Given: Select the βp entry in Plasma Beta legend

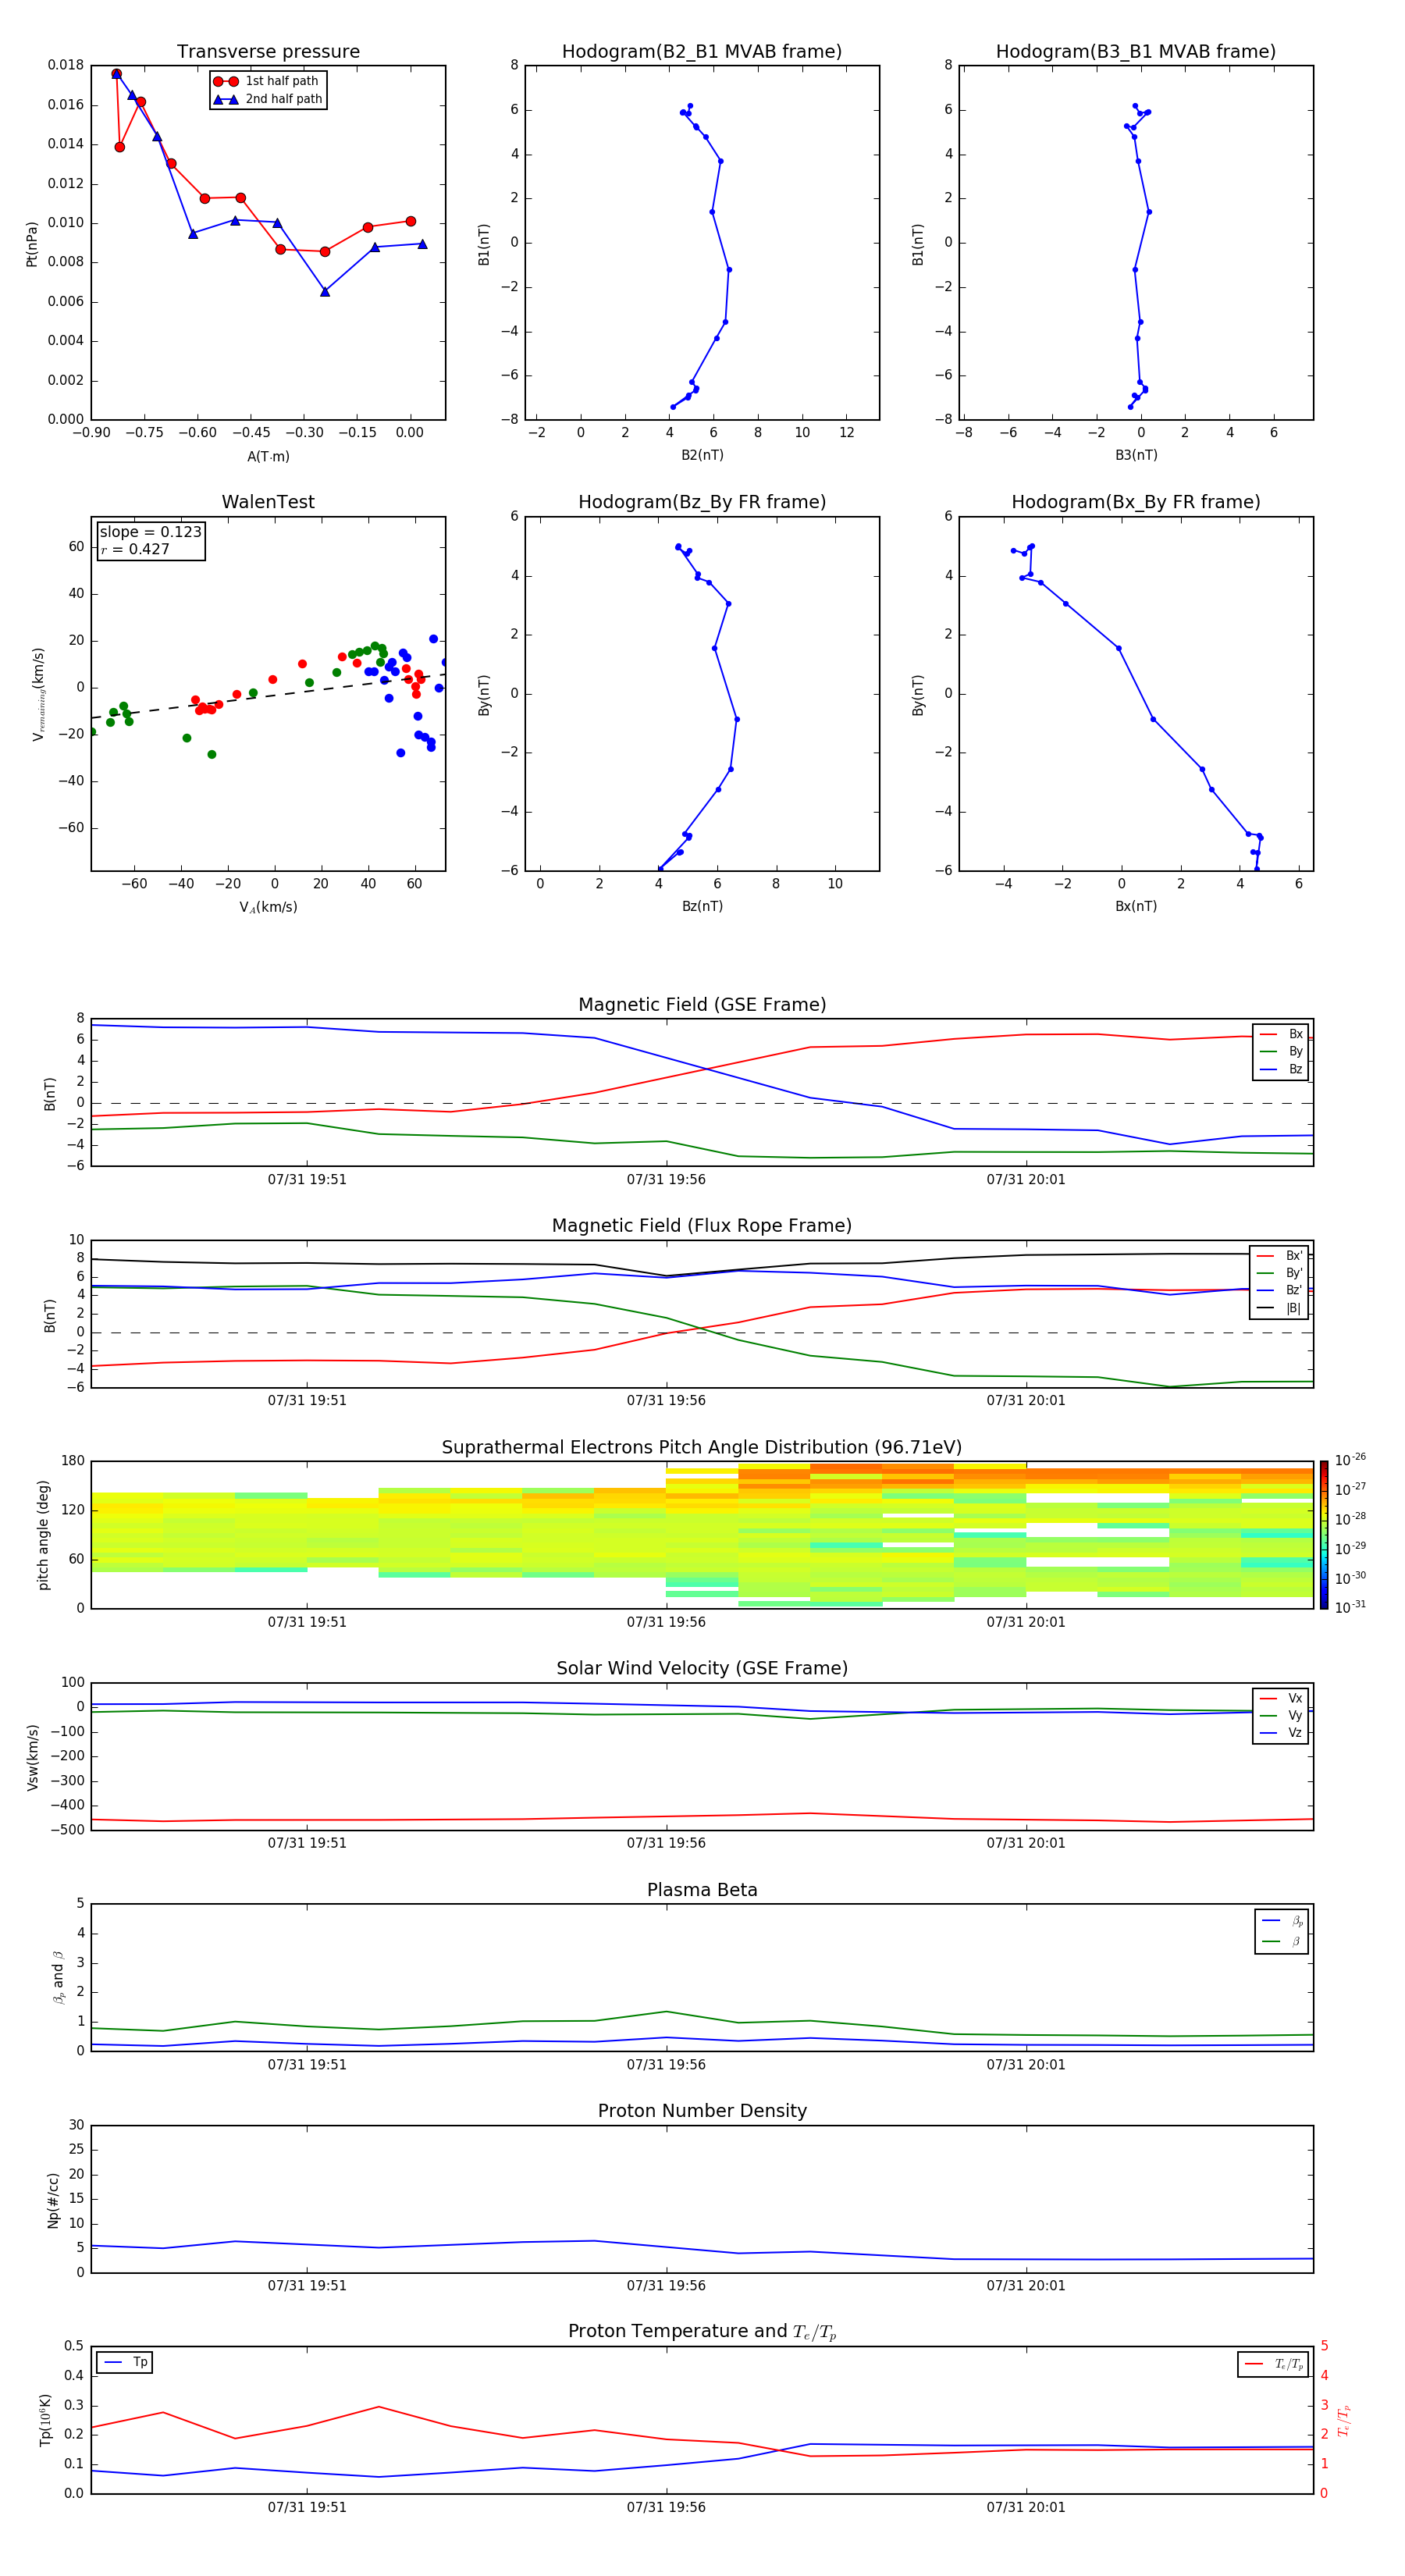Looking at the screenshot, I should point(1282,1921).
